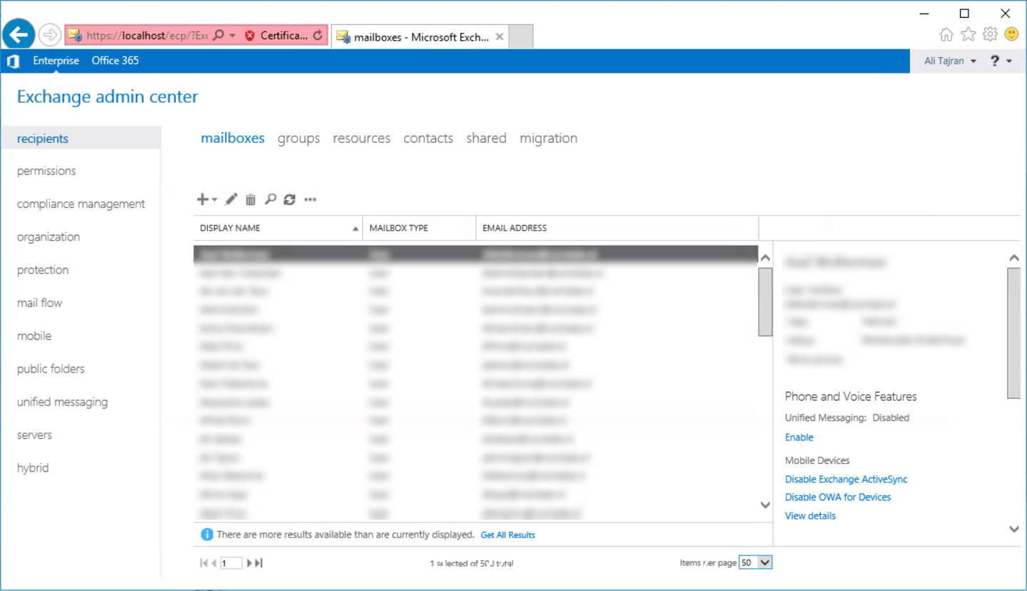Click Disable Exchange ActiveSync link
Screen dimensions: 1027x591
846,480
